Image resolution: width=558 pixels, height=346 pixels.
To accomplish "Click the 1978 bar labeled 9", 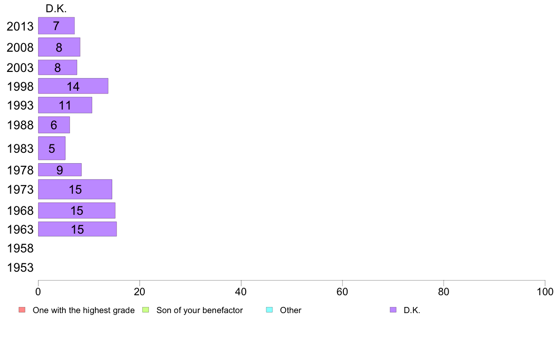I will [60, 170].
